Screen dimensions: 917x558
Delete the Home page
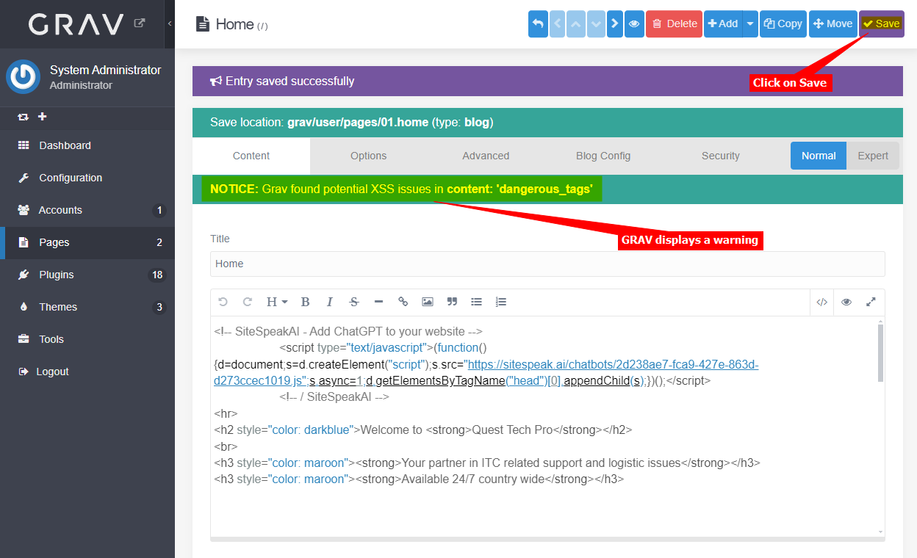pyautogui.click(x=674, y=23)
